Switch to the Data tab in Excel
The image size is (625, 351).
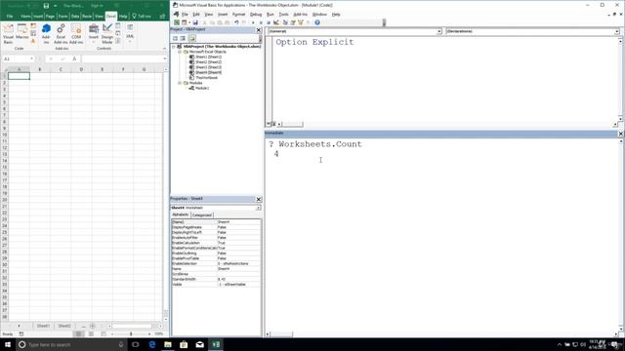coord(75,17)
